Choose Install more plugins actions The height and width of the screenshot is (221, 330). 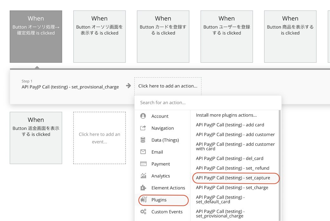[226, 115]
